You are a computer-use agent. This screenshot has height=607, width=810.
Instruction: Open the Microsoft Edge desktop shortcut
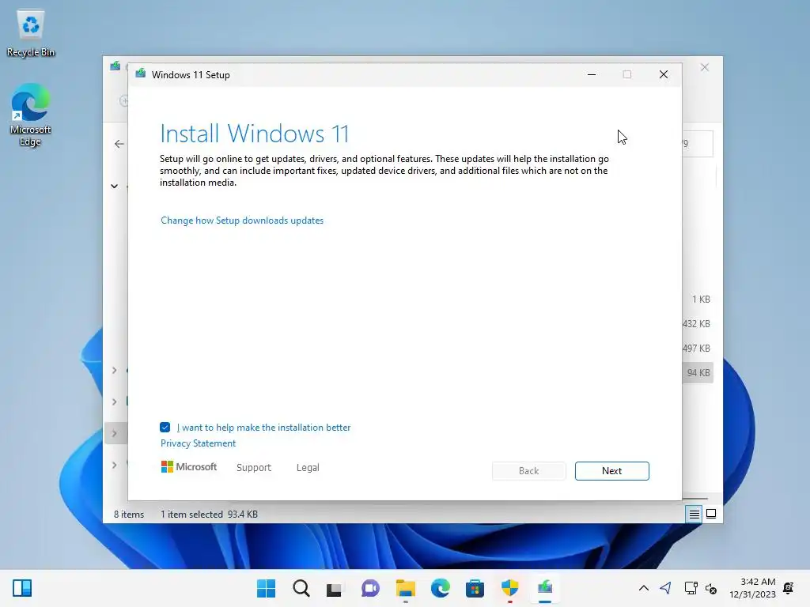point(31,115)
